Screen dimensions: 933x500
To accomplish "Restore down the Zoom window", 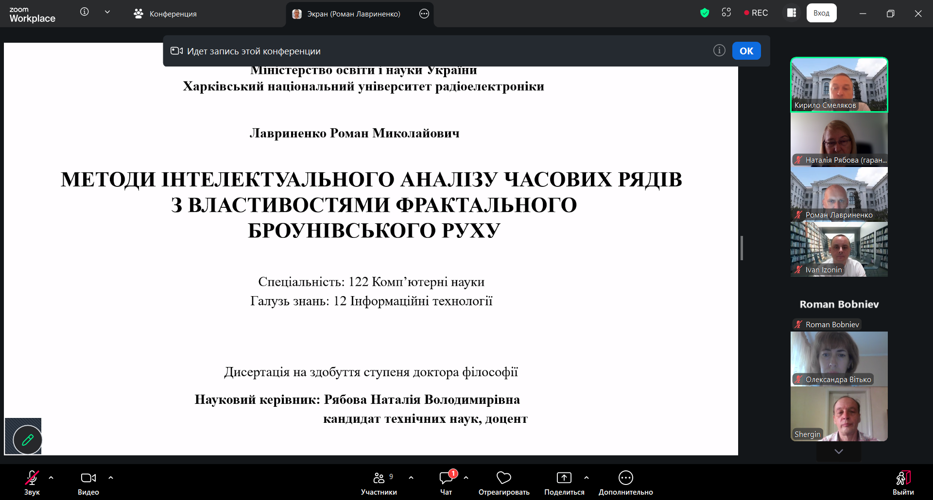I will 890,14.
